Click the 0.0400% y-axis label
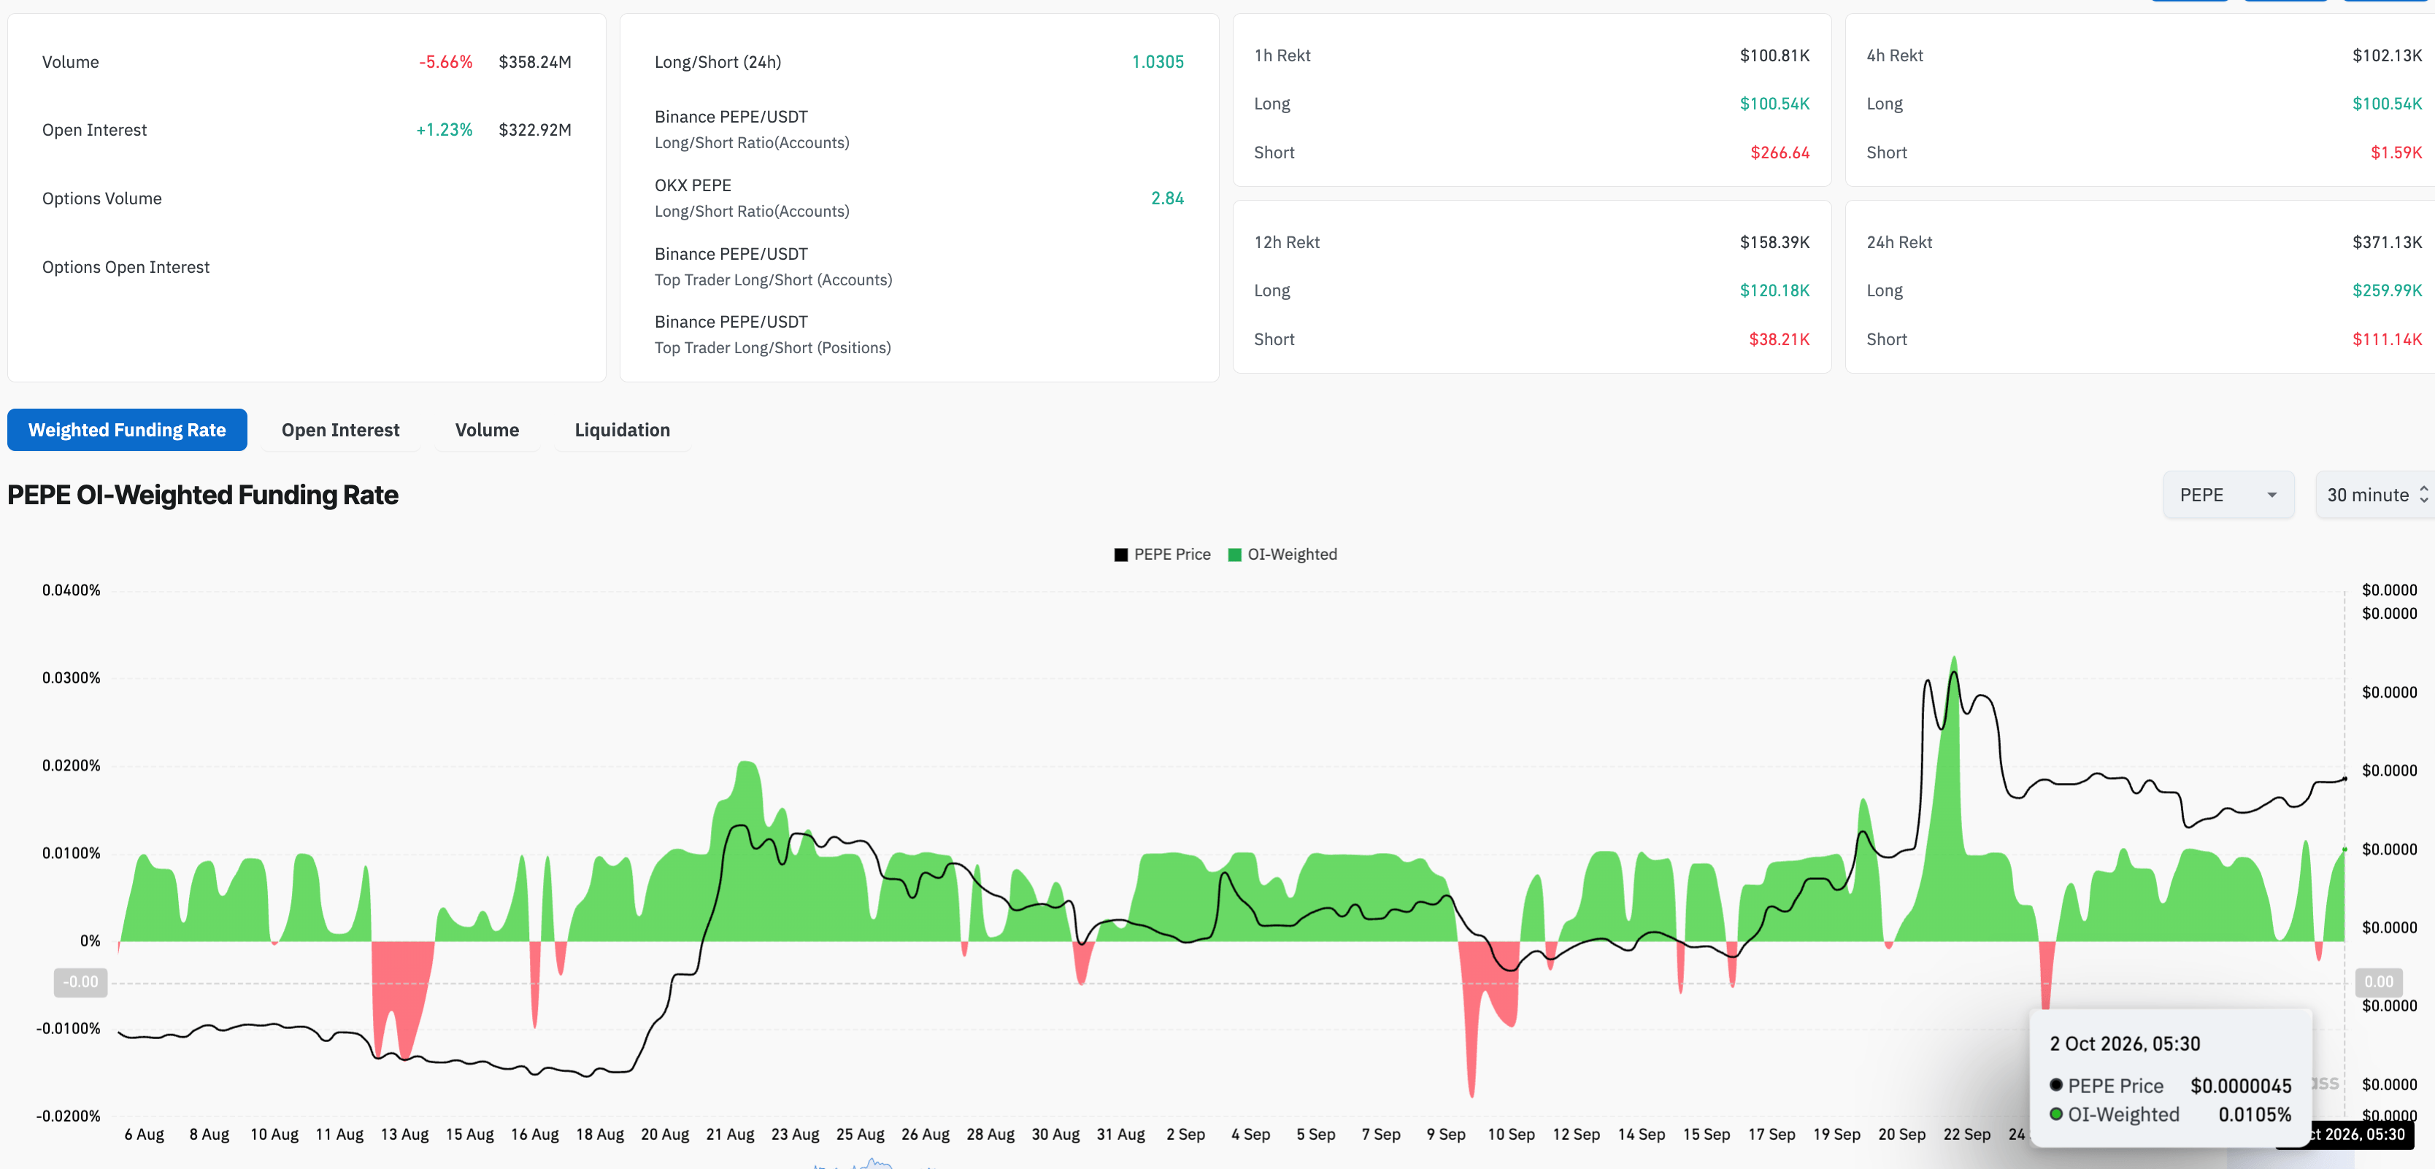Screen dimensions: 2435x1169 tap(71, 590)
